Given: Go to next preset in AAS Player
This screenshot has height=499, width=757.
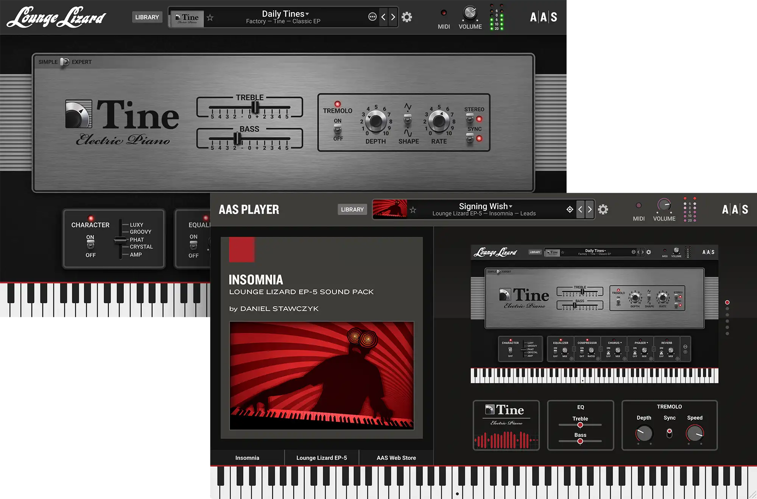Looking at the screenshot, I should click(590, 209).
